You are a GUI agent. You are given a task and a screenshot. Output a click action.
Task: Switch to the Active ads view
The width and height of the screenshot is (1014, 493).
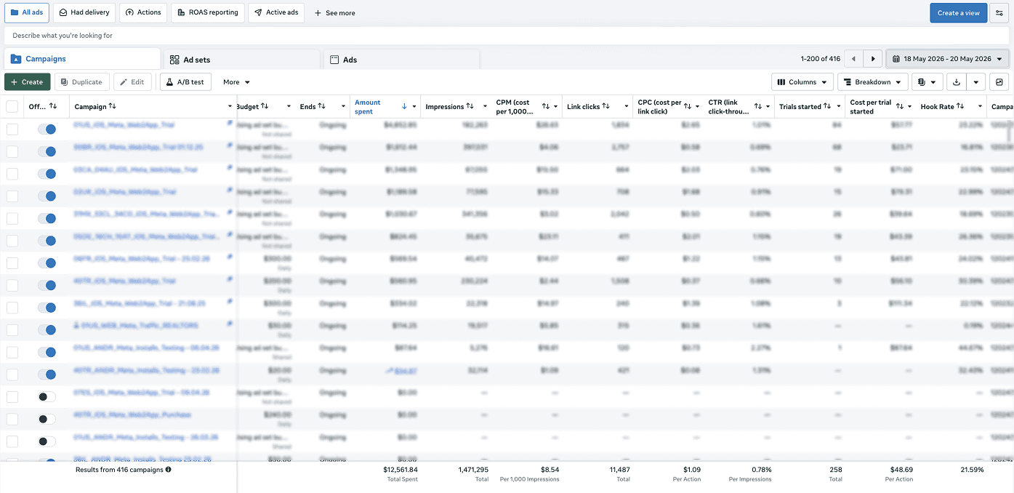pos(276,12)
